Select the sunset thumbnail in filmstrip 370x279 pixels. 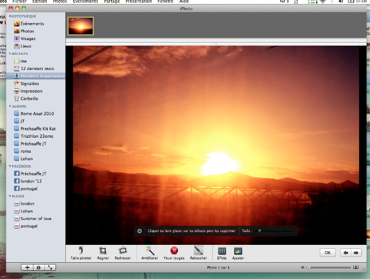click(x=81, y=26)
